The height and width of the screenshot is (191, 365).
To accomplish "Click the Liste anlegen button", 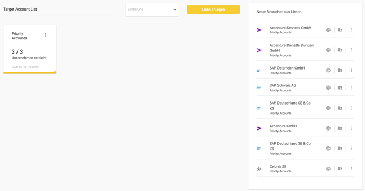I will coord(213,10).
